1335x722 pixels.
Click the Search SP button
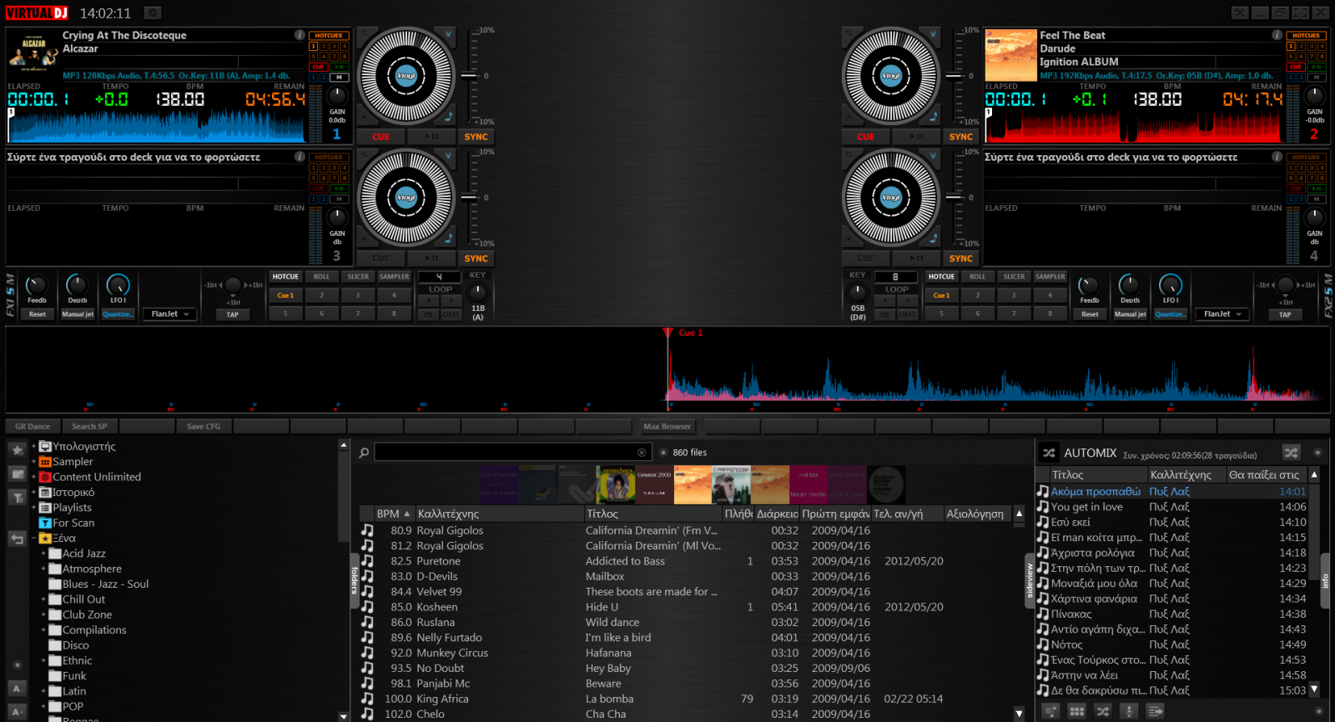pyautogui.click(x=89, y=426)
